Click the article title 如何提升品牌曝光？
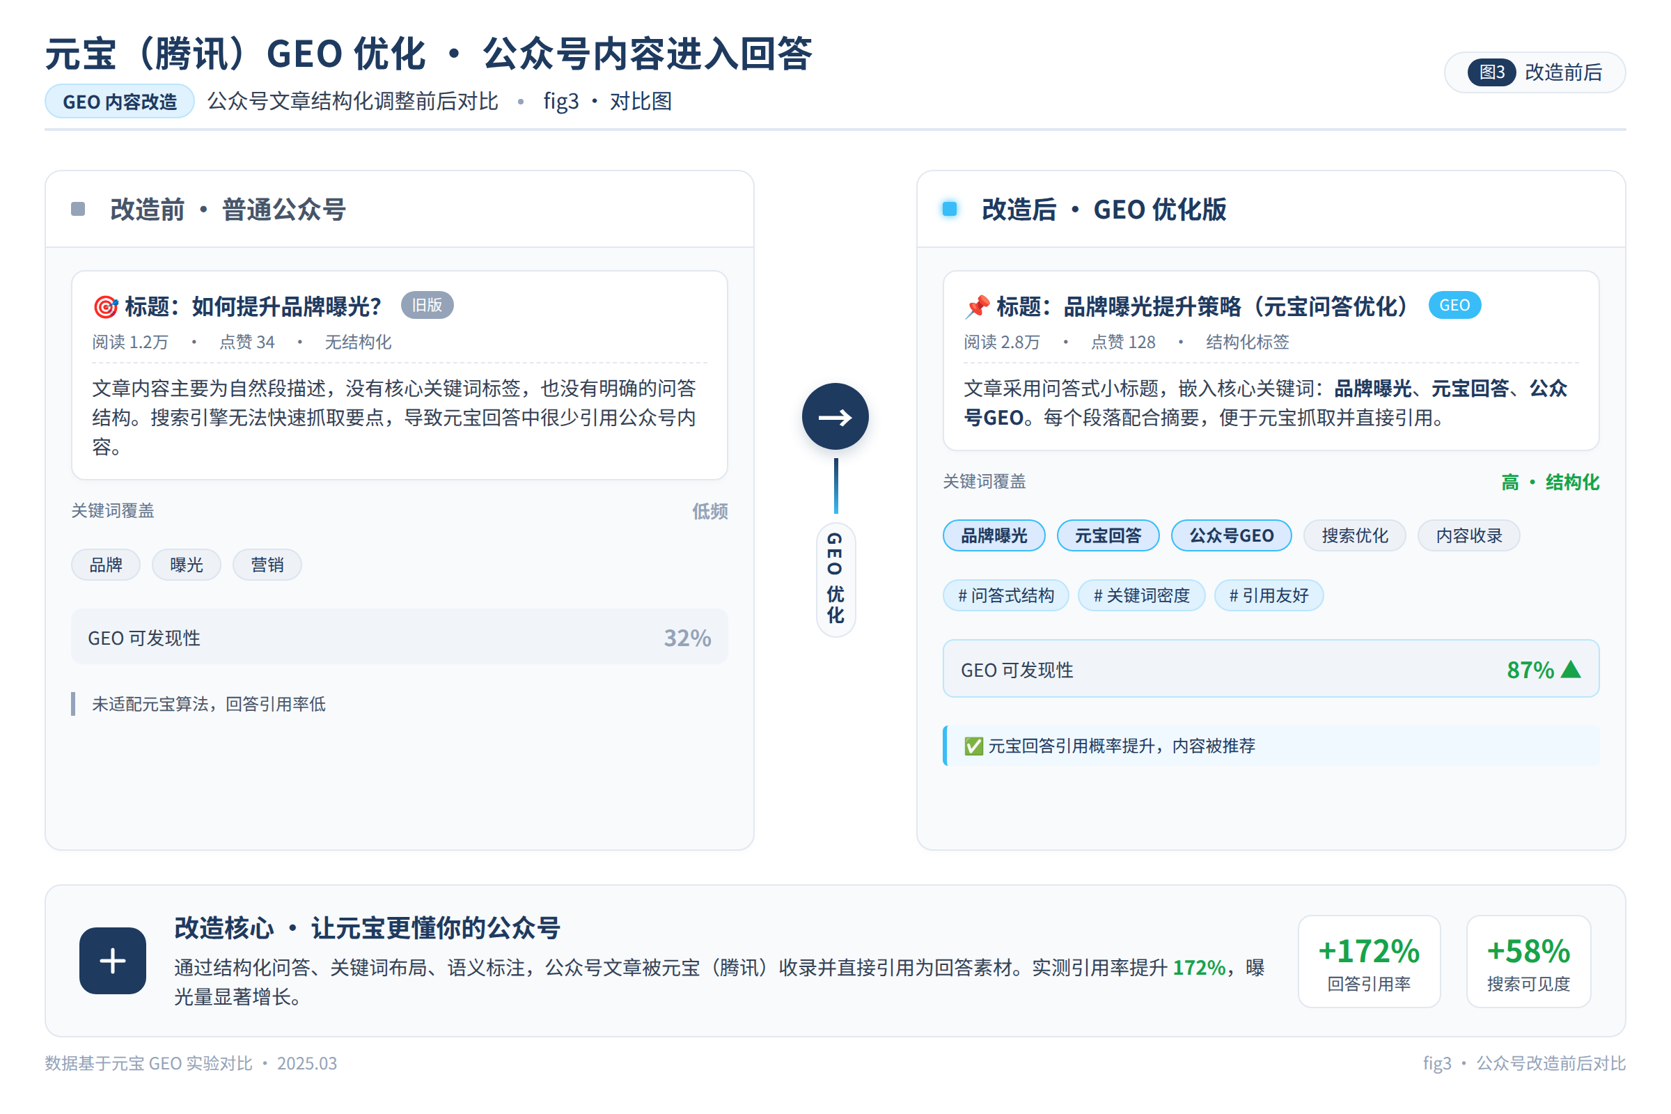Viewport: 1671px width, 1114px height. click(x=287, y=307)
